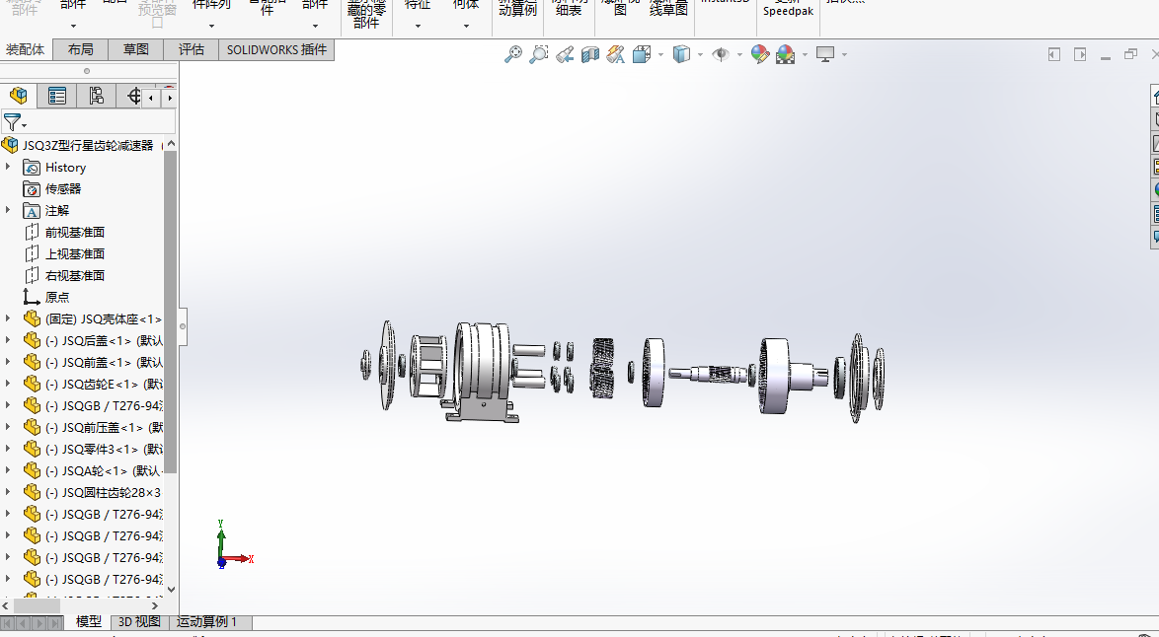Open the DimXpertManager crosshair tab
1159x637 pixels.
pyautogui.click(x=133, y=96)
